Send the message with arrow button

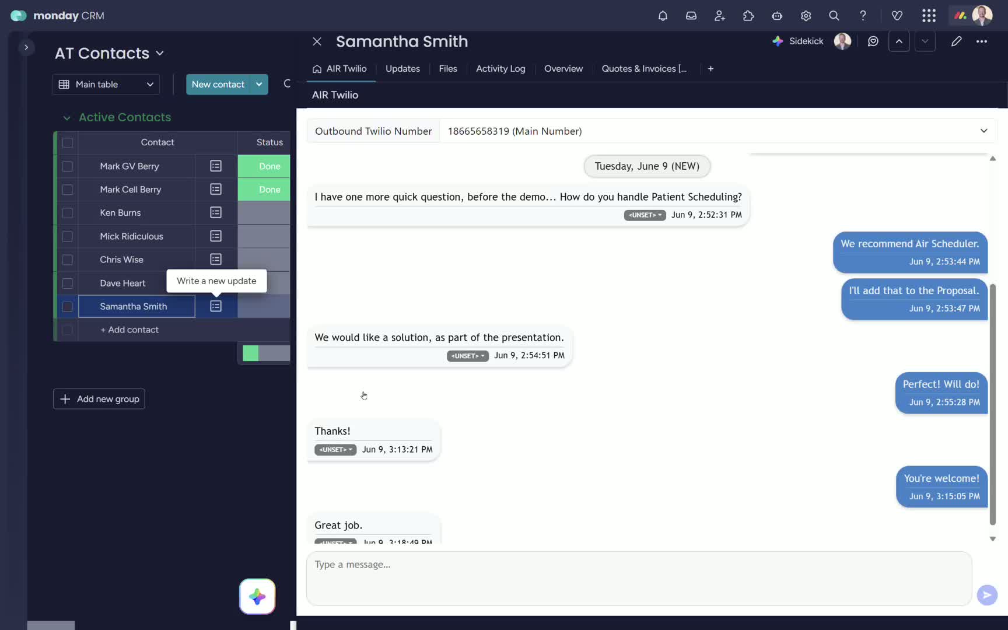987,595
